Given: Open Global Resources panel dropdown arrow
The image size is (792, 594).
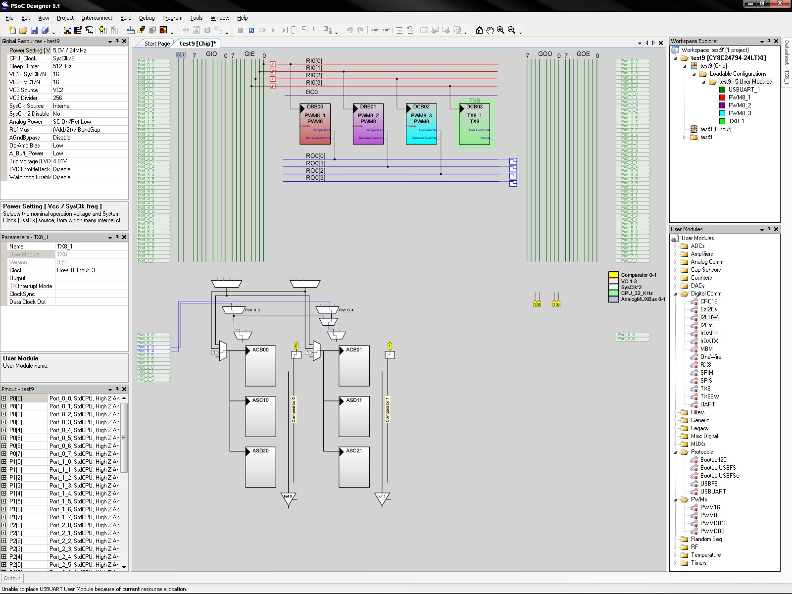Looking at the screenshot, I should click(110, 42).
